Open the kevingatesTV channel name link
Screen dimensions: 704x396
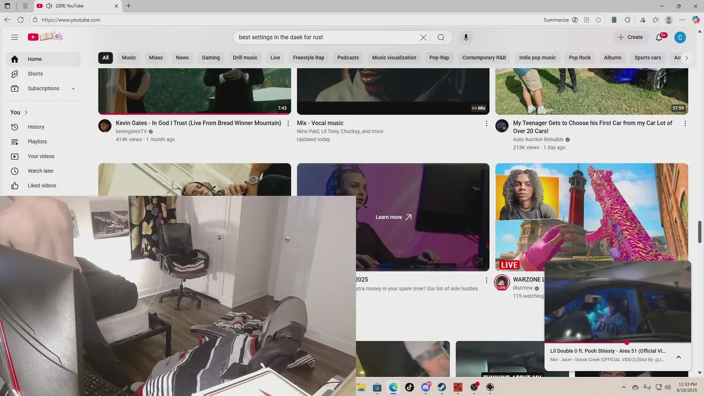point(131,131)
